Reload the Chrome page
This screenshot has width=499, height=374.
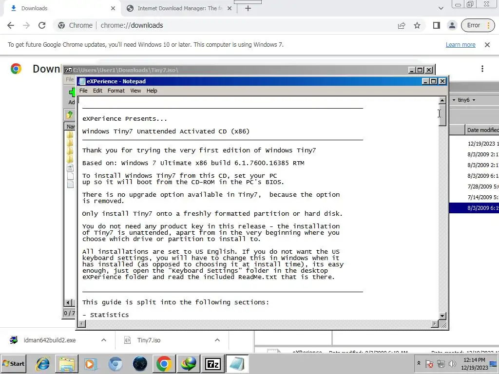pyautogui.click(x=42, y=25)
